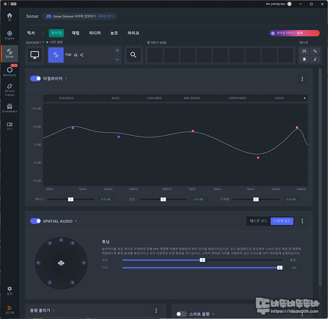The height and width of the screenshot is (319, 328).
Task: Reset the Flat preset icon
Action: pos(76,55)
